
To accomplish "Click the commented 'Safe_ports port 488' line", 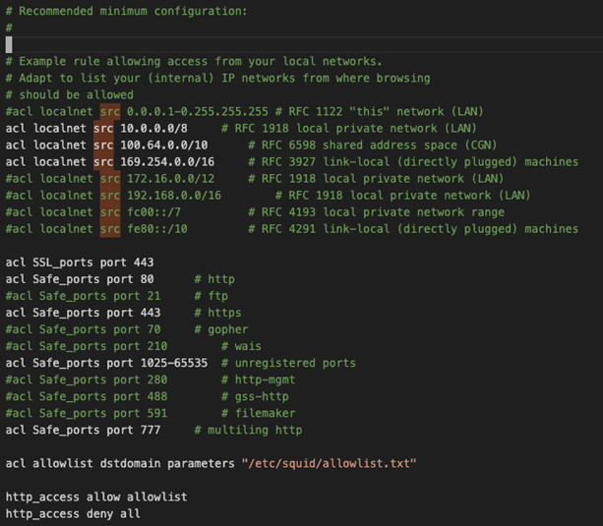I will (x=87, y=397).
